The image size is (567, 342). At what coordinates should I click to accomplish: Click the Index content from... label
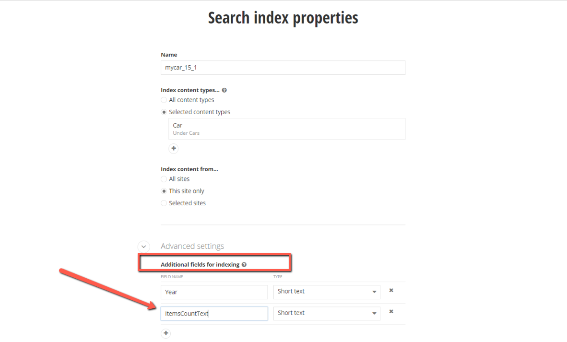tap(189, 169)
